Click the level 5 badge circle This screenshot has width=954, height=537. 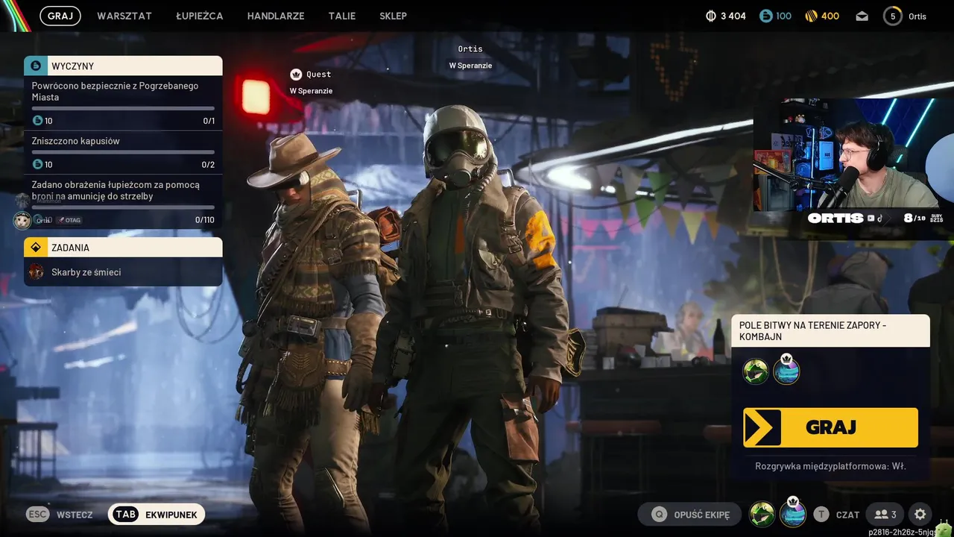click(x=892, y=16)
